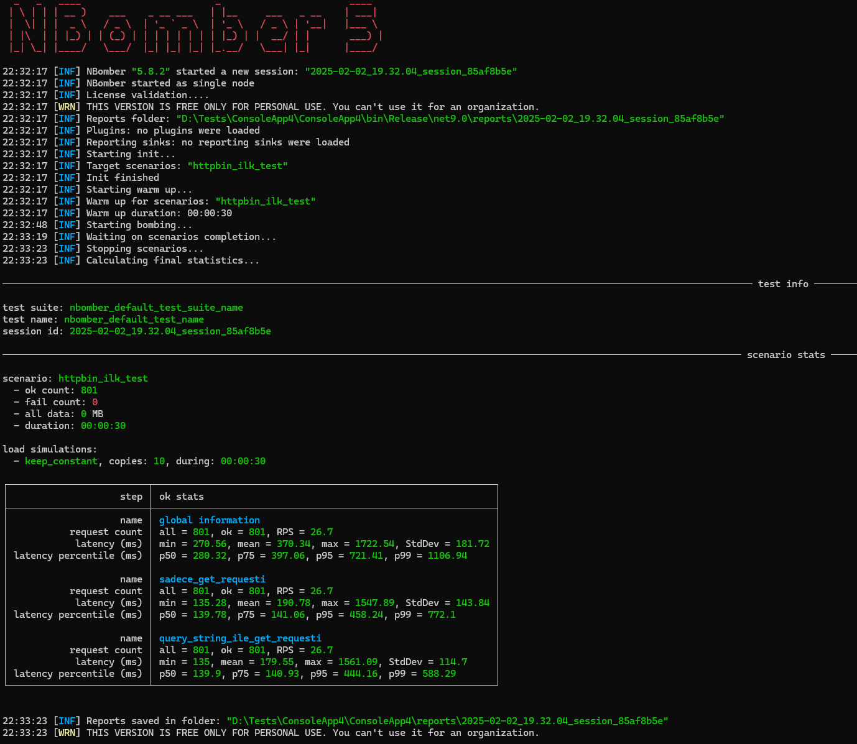Click the p95 value 444.16

(361, 674)
